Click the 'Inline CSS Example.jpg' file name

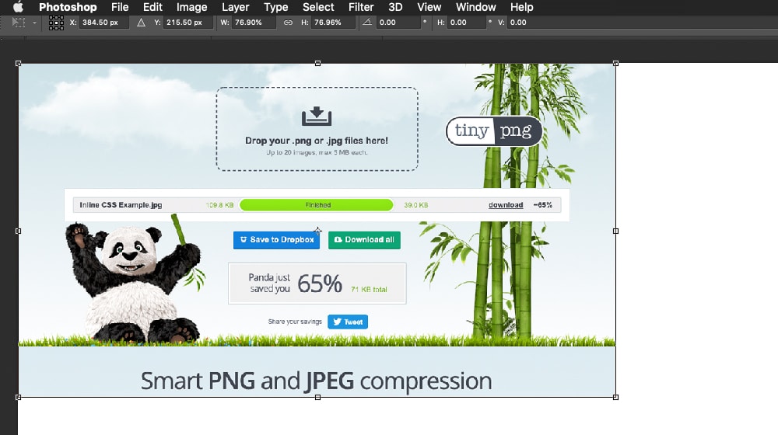click(x=121, y=204)
